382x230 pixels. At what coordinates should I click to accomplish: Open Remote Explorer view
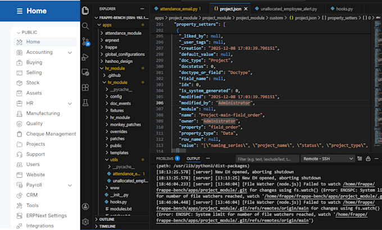click(x=85, y=72)
